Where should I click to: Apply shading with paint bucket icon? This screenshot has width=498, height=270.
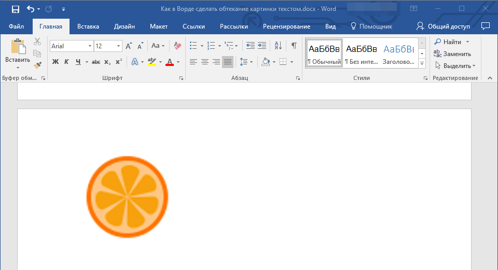pos(266,62)
